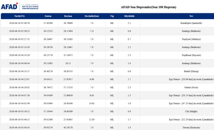Click the Boylam column header
The height and width of the screenshot is (130, 214).
(68, 16)
